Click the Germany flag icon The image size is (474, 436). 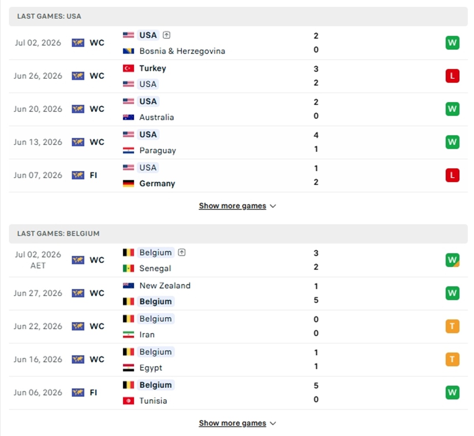[128, 183]
